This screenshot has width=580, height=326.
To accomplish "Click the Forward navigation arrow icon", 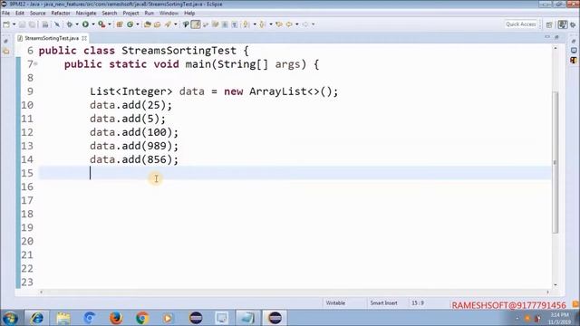I will 305,24.
